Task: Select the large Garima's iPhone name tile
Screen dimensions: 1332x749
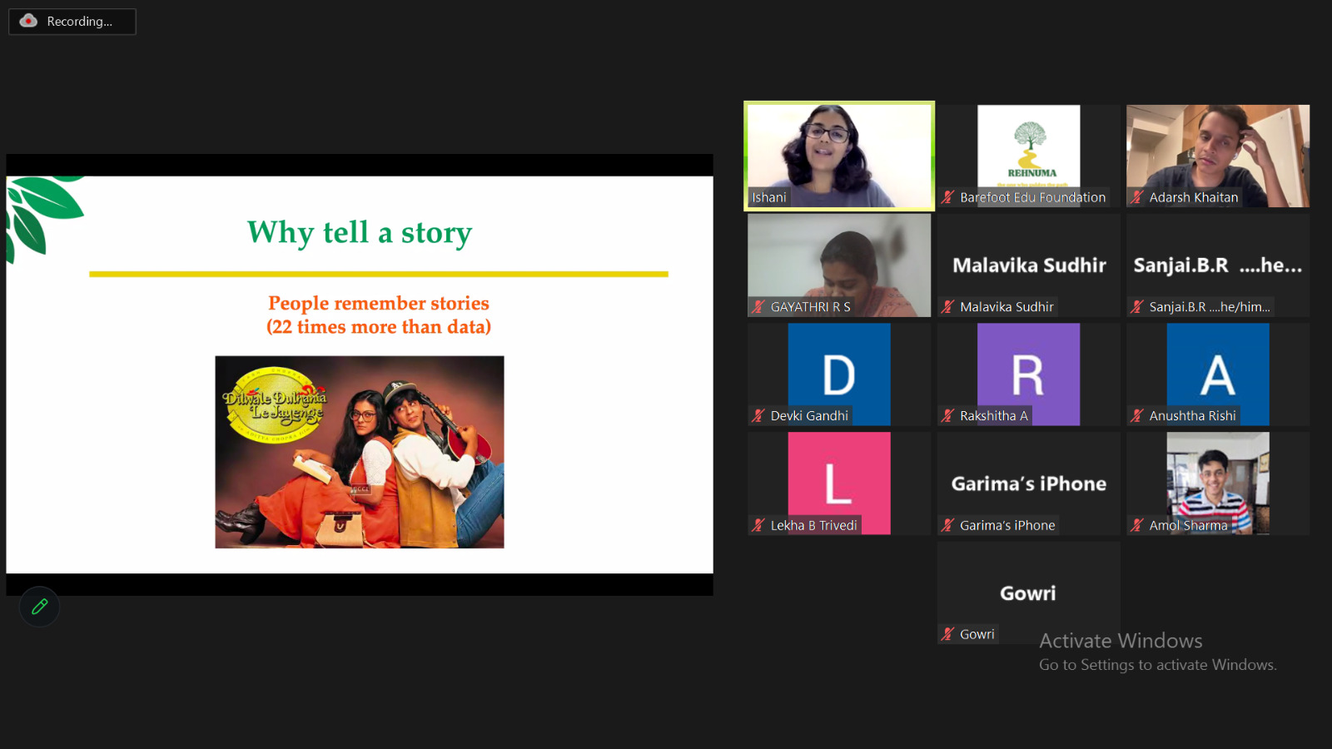Action: 1029,484
